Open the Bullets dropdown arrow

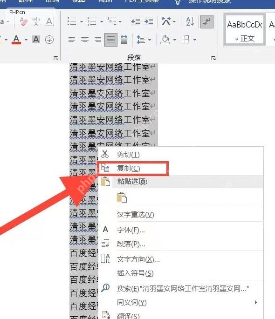point(82,21)
